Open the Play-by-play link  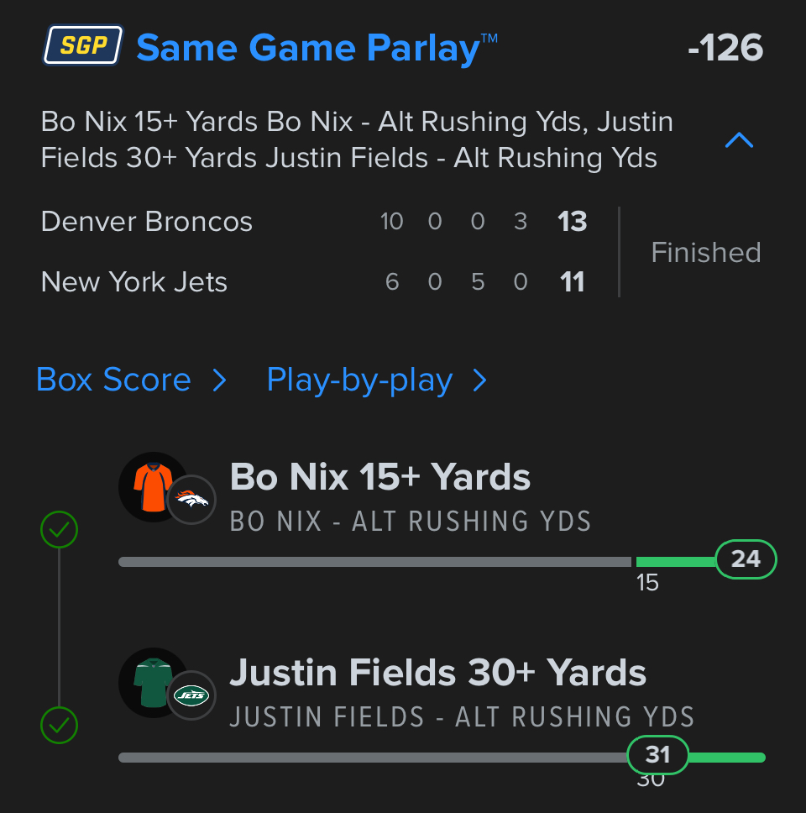click(359, 380)
